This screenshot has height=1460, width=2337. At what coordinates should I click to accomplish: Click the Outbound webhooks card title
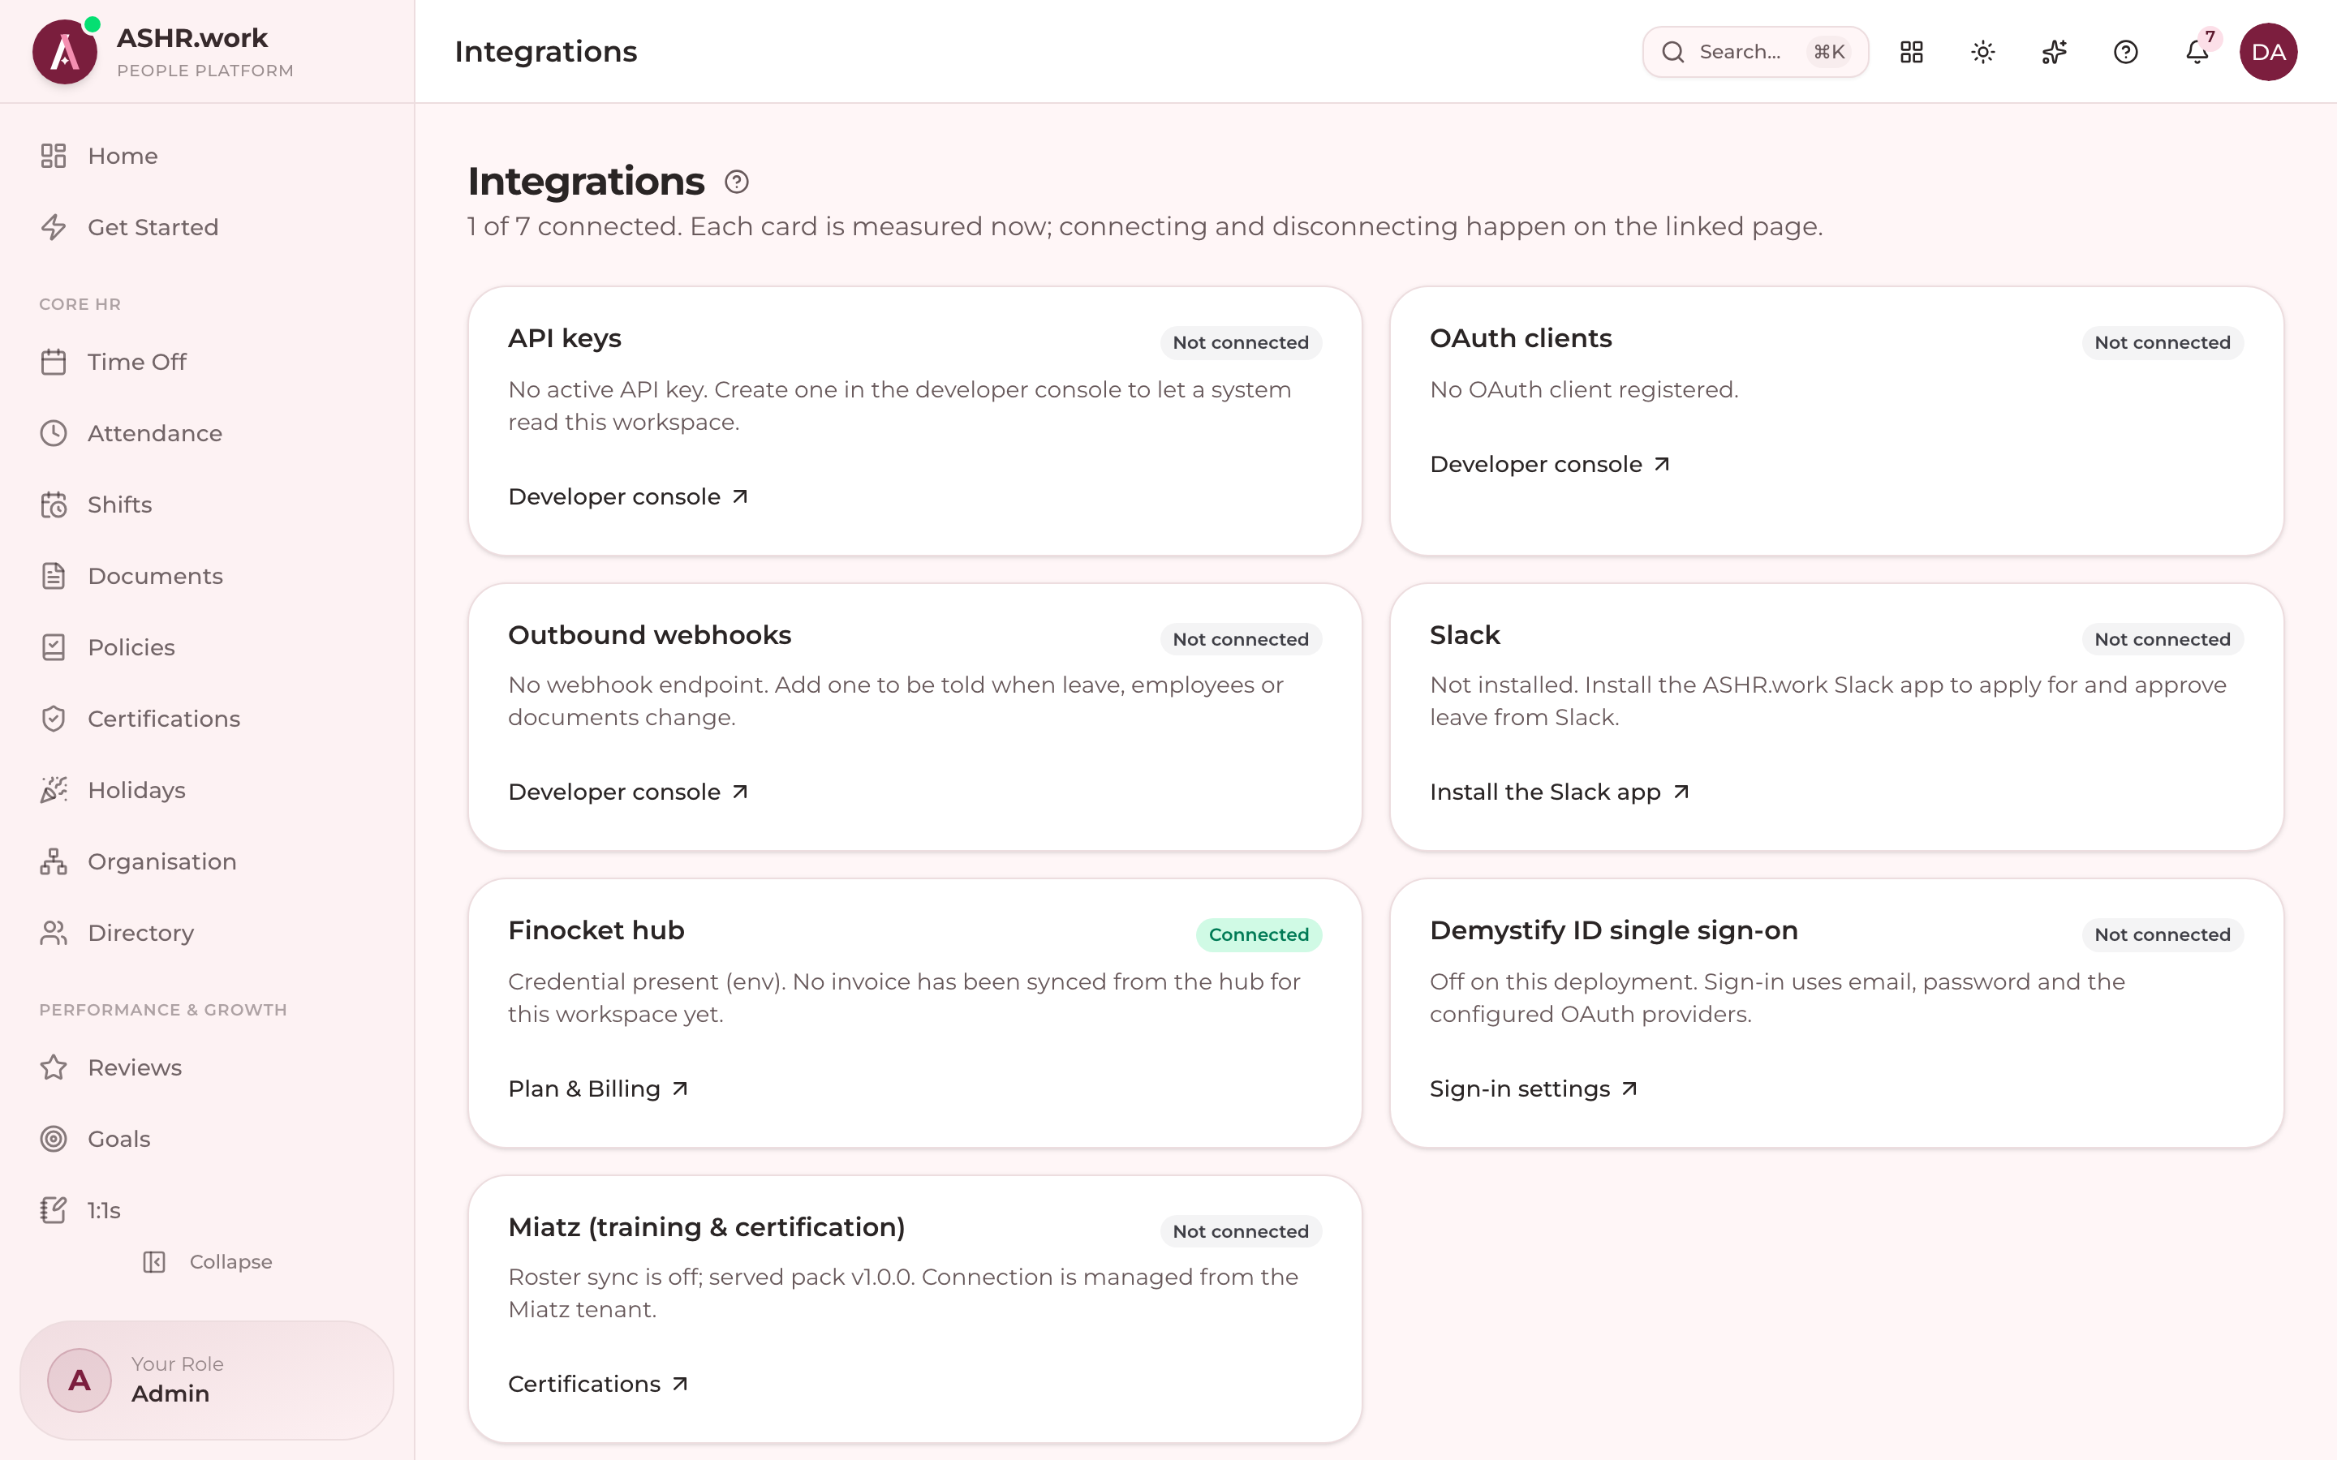point(649,635)
